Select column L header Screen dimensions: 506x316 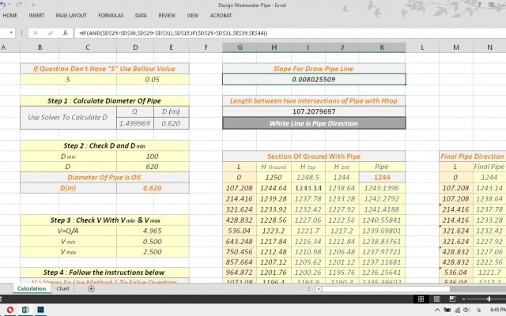(422, 47)
